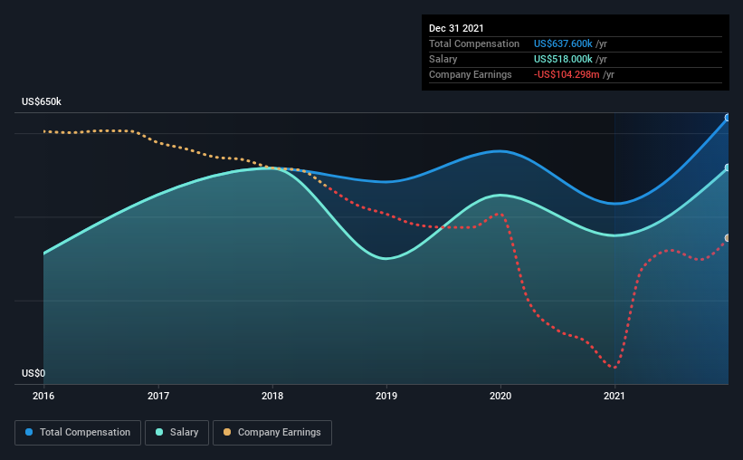
Task: Click the 2019 x-axis label
Action: [x=386, y=396]
